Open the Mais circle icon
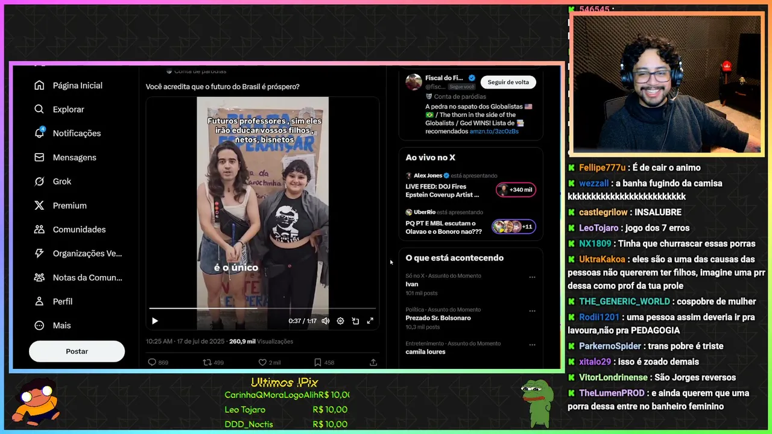The height and width of the screenshot is (434, 772). pyautogui.click(x=39, y=325)
